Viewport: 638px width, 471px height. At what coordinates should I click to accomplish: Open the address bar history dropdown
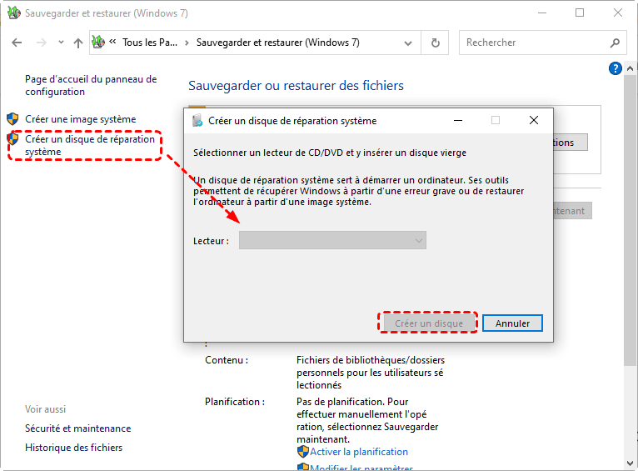click(408, 43)
